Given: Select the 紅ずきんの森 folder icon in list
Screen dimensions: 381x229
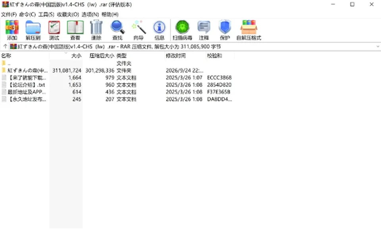Looking at the screenshot, I should click(x=4, y=70).
